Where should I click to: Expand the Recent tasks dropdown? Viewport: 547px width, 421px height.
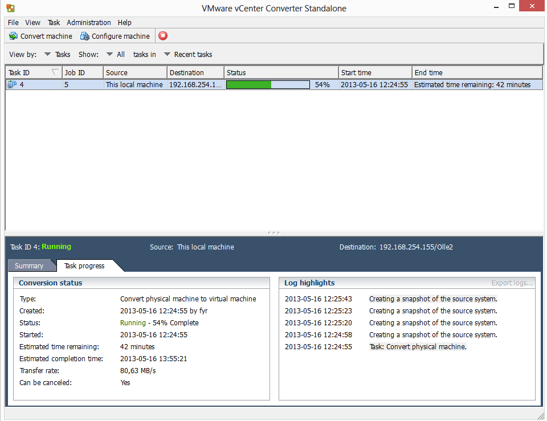coord(167,55)
